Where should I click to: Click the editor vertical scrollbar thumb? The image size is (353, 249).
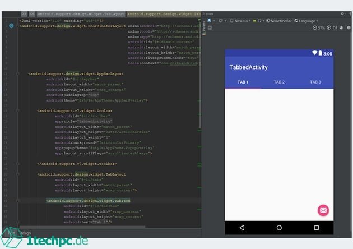tap(199, 76)
